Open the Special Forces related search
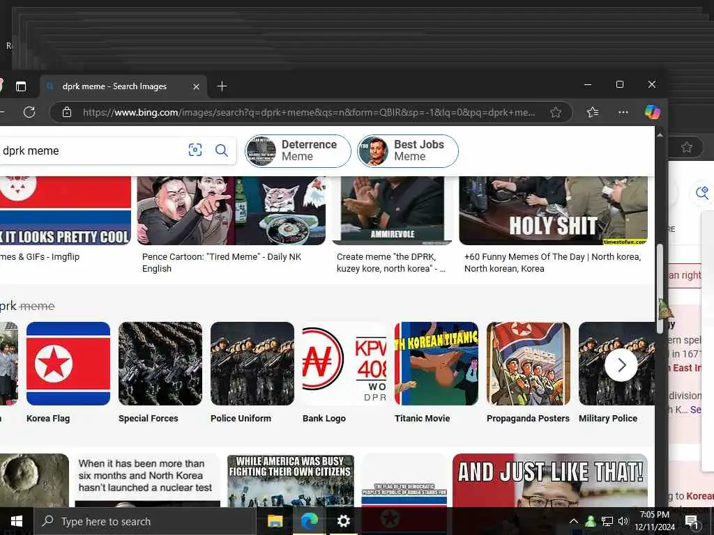 (x=160, y=373)
